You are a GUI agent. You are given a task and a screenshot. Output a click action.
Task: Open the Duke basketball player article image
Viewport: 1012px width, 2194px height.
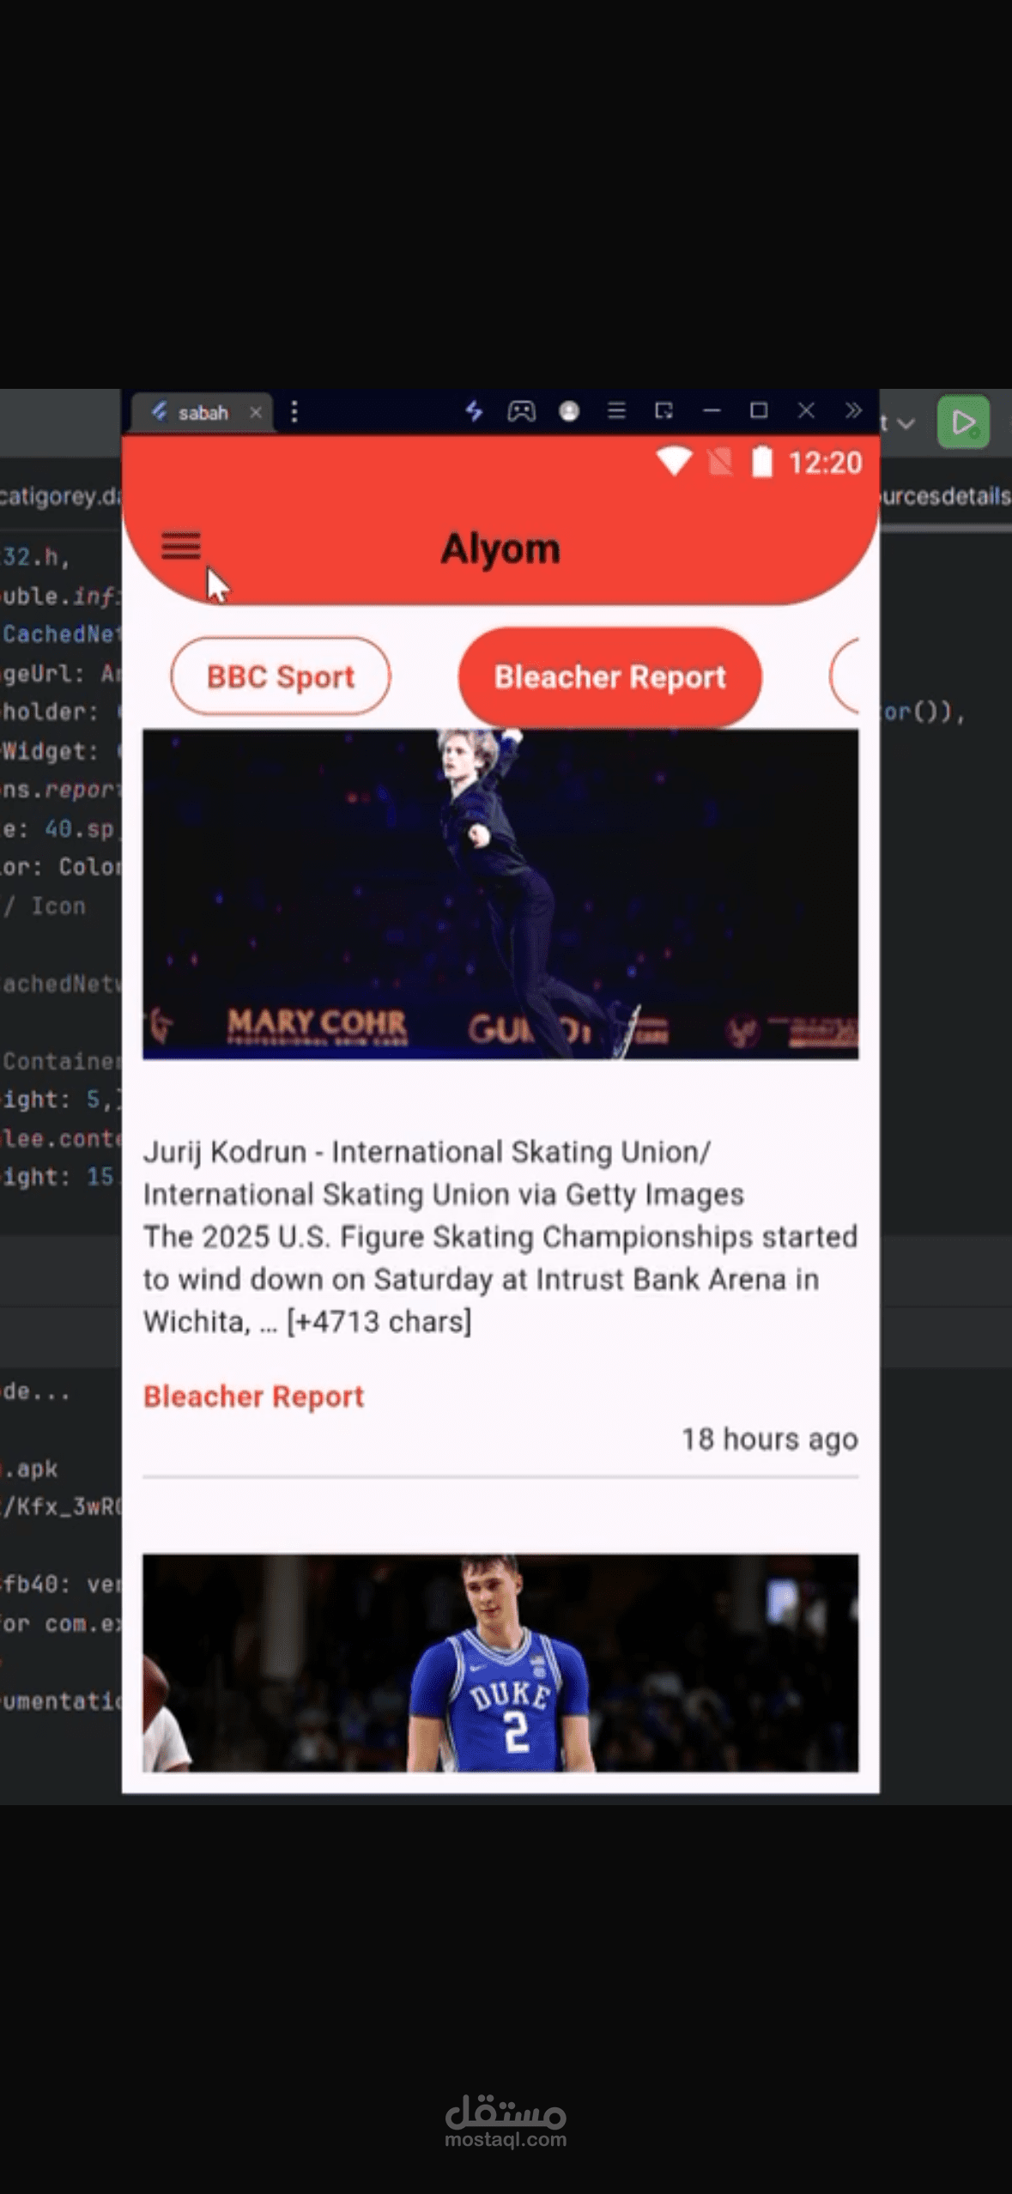(x=500, y=1663)
